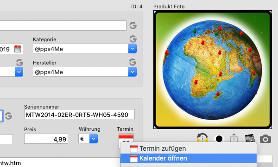Expand the Kategorie dropdown
Screen dimensions: 278x167
coord(133,48)
